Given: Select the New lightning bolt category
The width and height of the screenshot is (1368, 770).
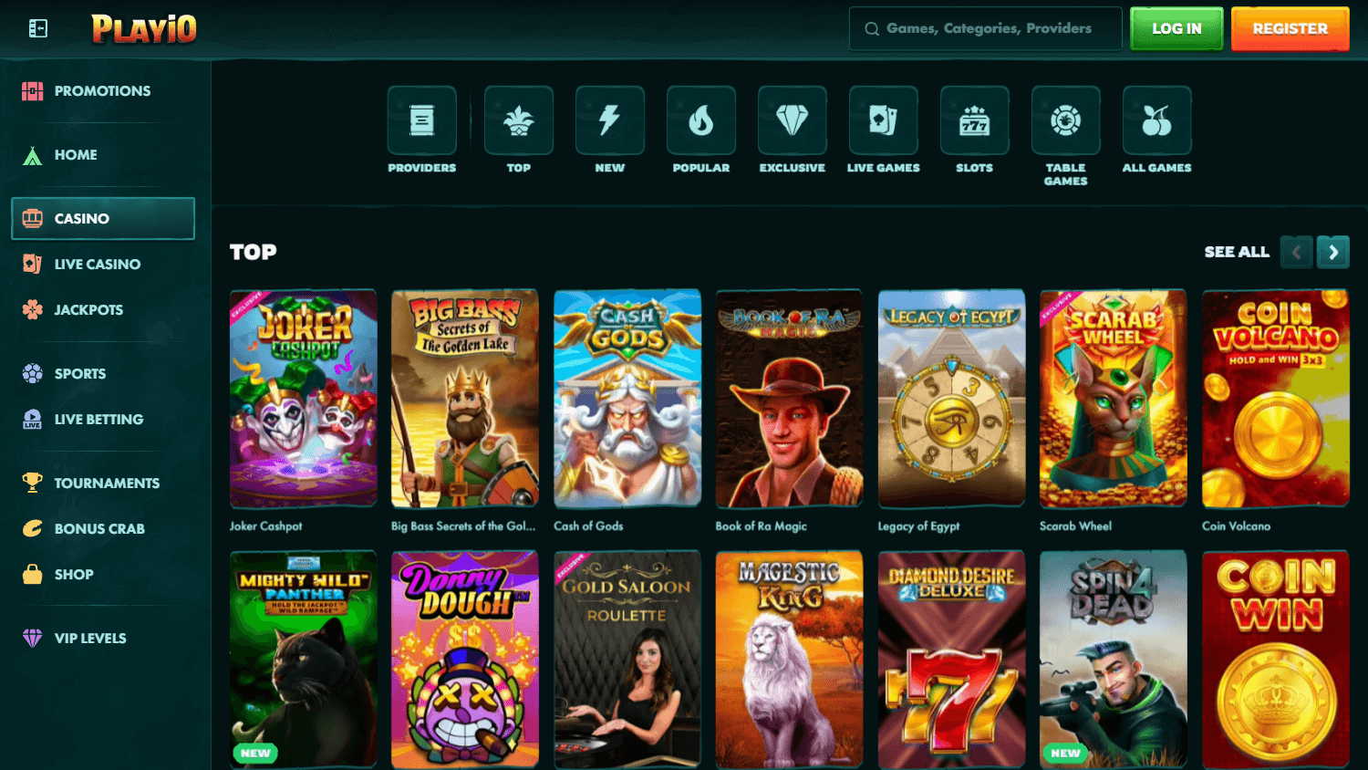Looking at the screenshot, I should [610, 120].
